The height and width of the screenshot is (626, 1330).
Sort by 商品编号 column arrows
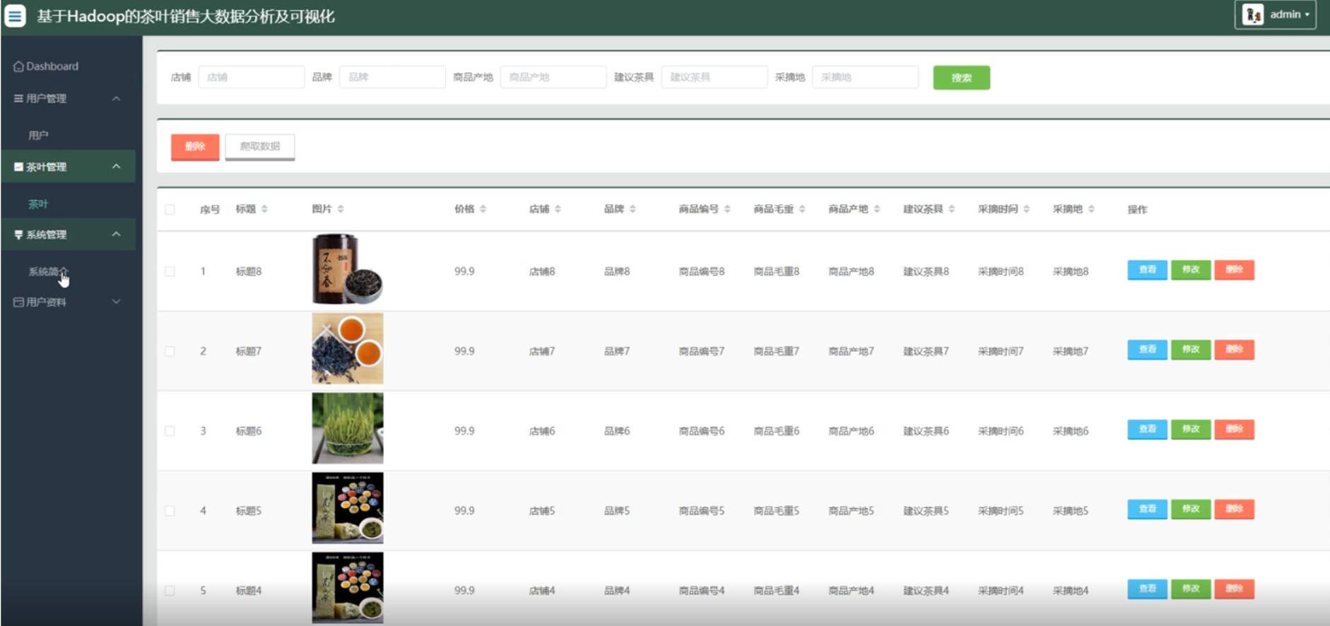(727, 209)
